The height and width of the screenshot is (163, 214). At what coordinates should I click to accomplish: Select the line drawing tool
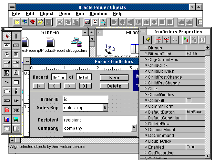pyautogui.click(x=7, y=82)
